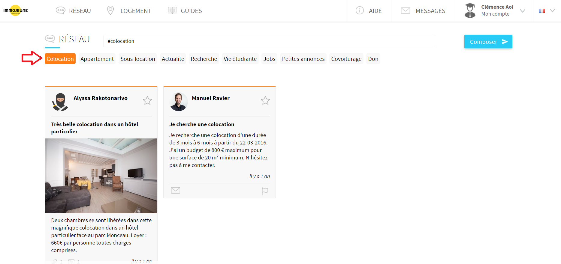Viewport: 561px width, 264px height.
Task: Expand the account menu chevron
Action: [x=523, y=11]
